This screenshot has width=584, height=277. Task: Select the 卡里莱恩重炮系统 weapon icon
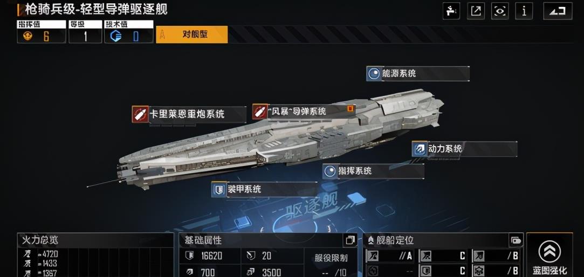(140, 114)
